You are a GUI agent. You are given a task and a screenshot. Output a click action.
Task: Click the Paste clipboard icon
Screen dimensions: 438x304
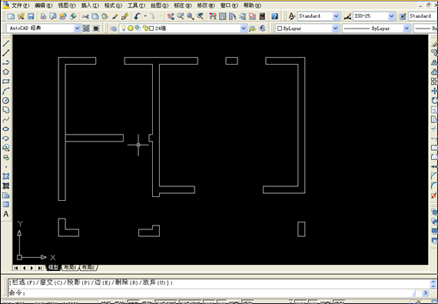coord(105,16)
